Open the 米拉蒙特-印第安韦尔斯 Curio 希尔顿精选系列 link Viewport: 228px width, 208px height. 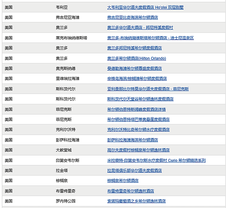coord(156,160)
